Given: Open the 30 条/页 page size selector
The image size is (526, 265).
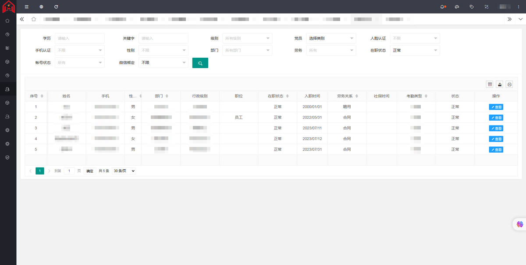Looking at the screenshot, I should point(124,171).
